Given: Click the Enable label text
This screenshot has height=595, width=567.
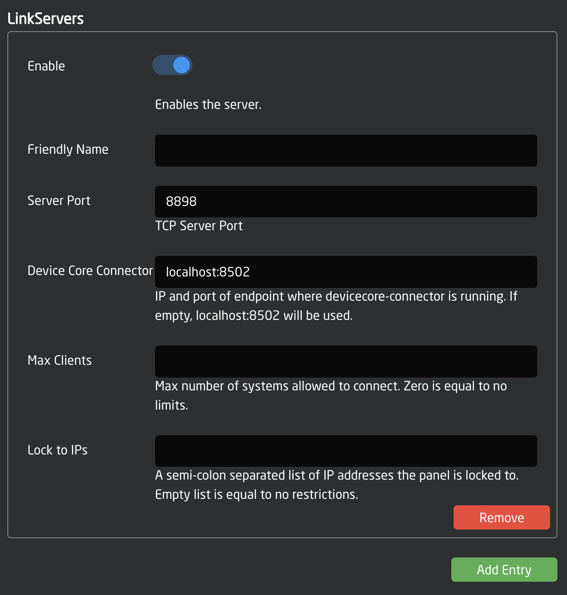Looking at the screenshot, I should (x=46, y=66).
